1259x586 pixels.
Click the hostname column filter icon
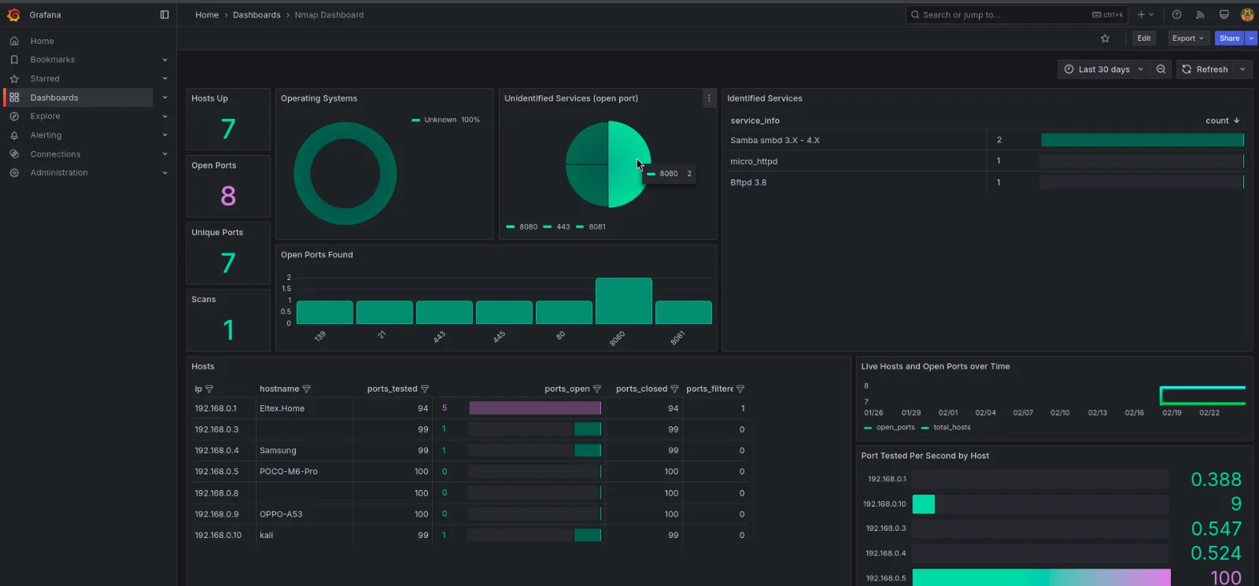point(306,389)
